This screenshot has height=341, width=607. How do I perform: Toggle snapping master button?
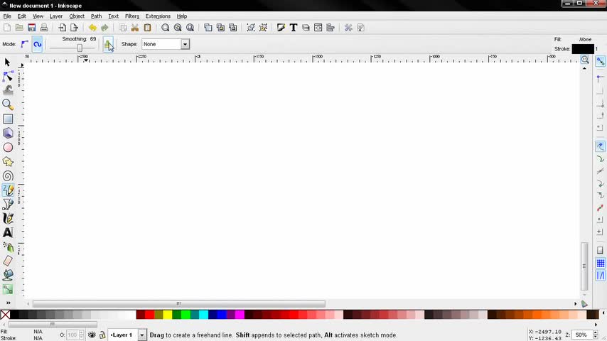coord(600,62)
